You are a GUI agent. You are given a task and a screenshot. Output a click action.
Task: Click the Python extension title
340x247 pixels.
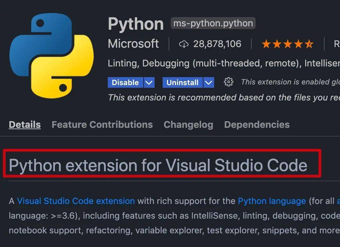coord(136,24)
